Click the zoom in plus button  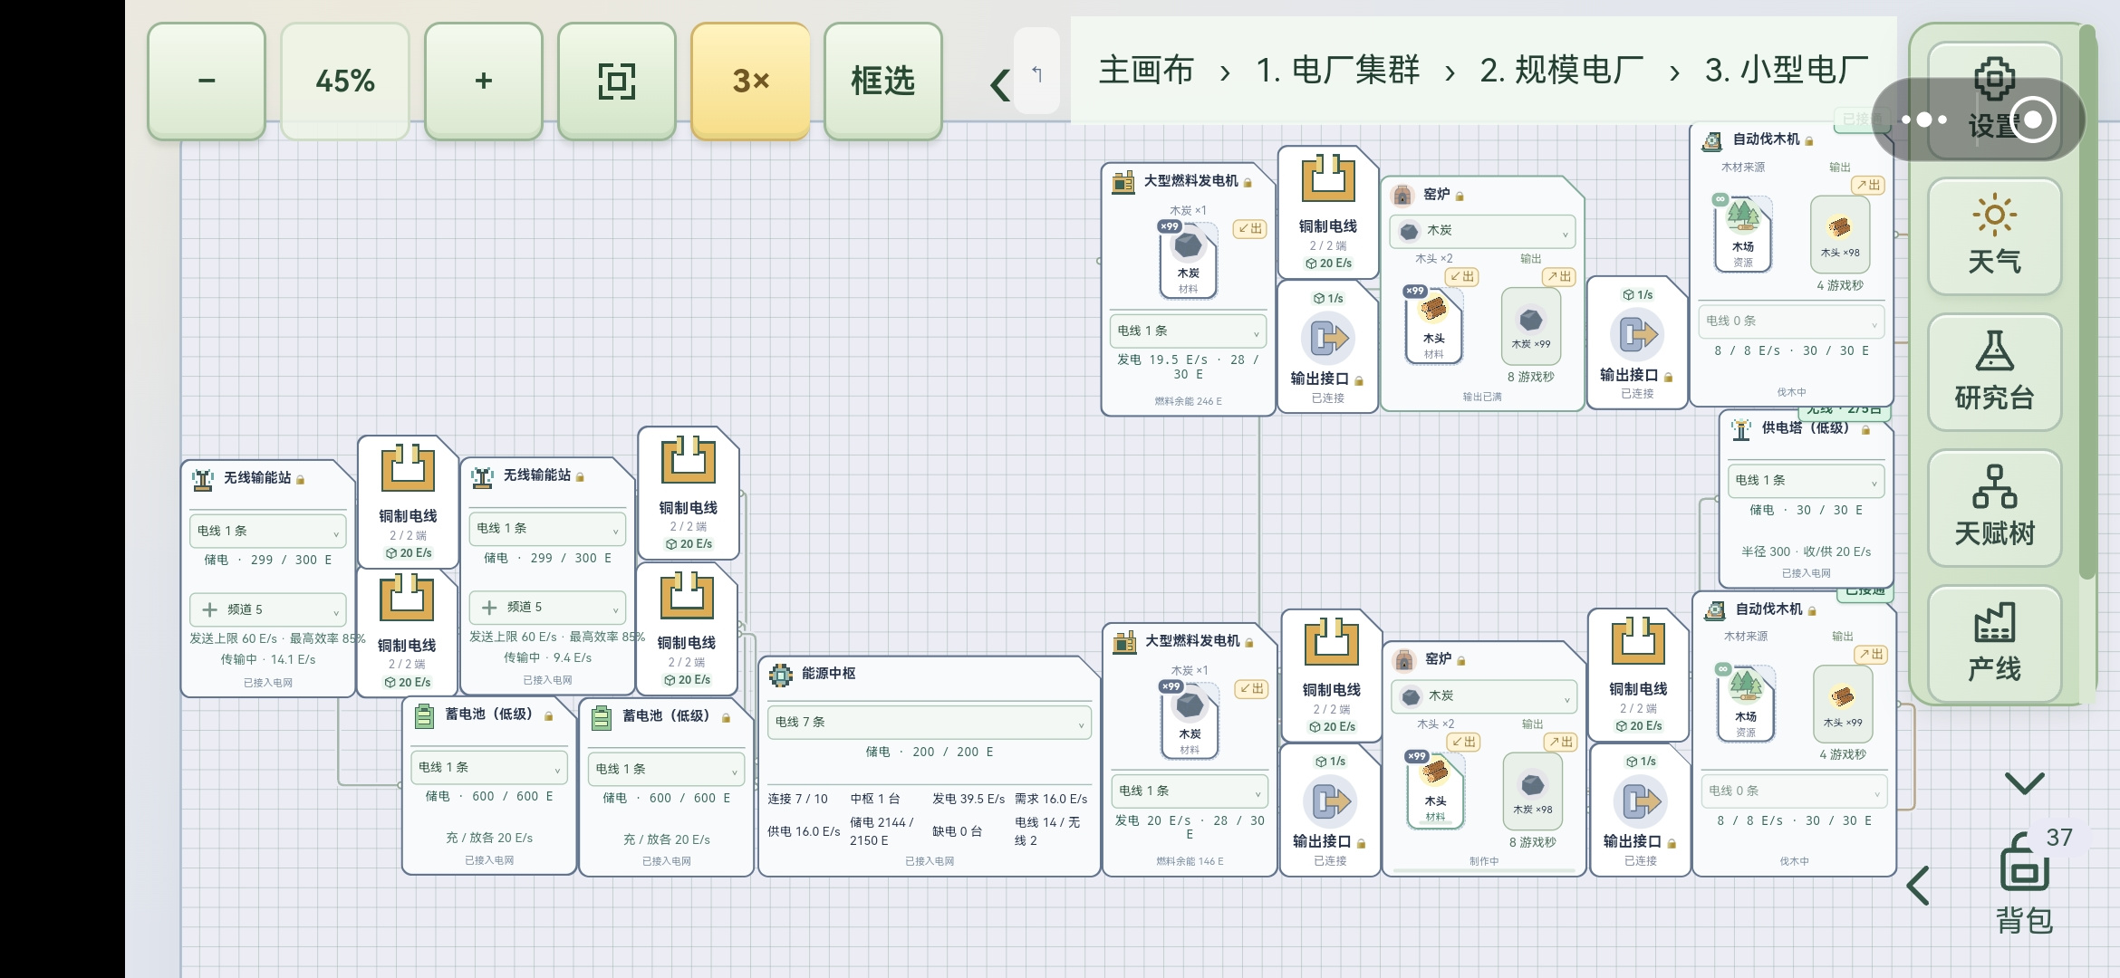(484, 81)
